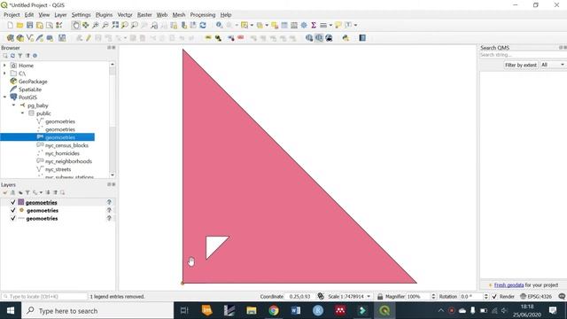The width and height of the screenshot is (567, 319).
Task: Open Chrome from the Windows taskbar
Action: point(274,310)
